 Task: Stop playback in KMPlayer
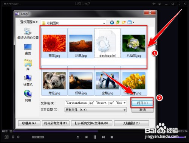pos(112,137)
